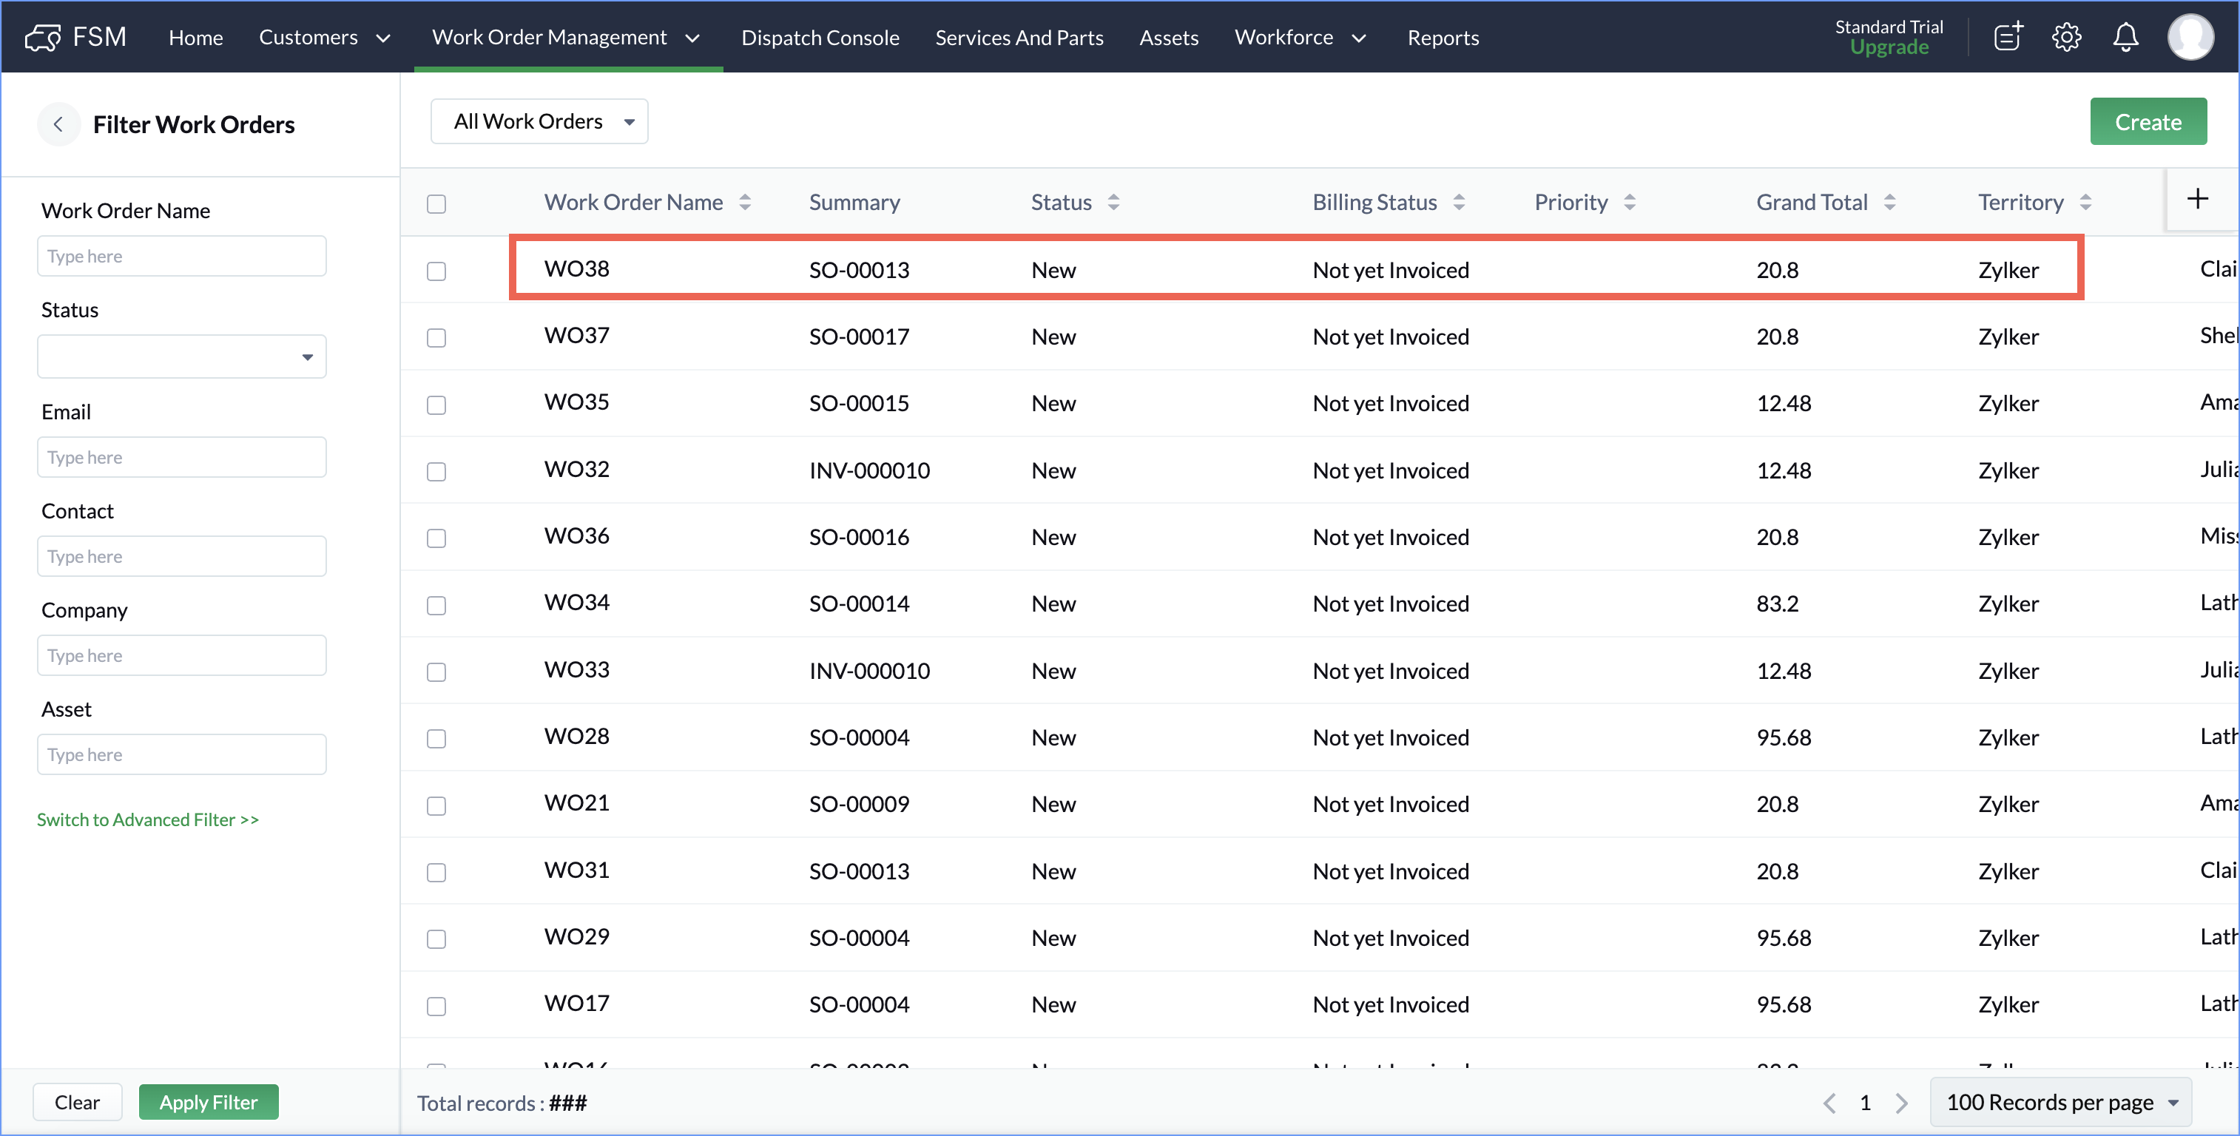Click the plus icon to add column

coord(2197,199)
